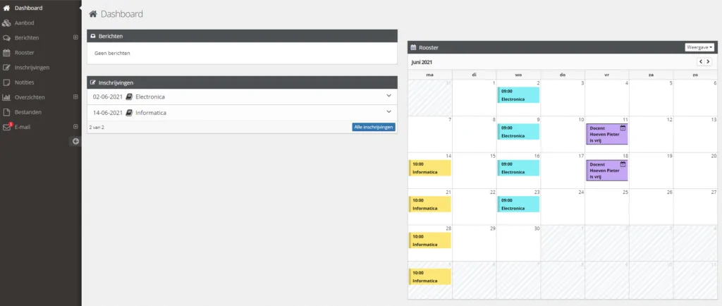Click the Alle inschrijvingen button

[x=374, y=127]
